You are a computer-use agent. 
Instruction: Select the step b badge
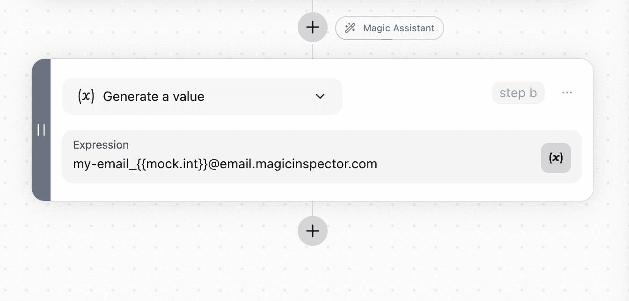[518, 93]
